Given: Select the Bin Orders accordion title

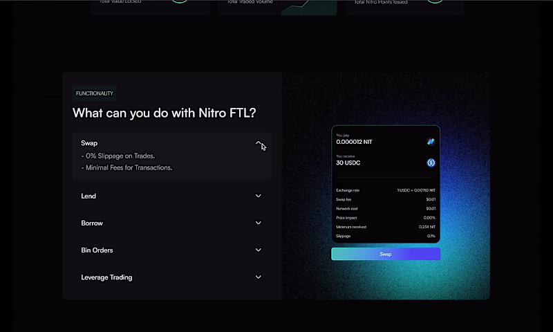Looking at the screenshot, I should point(97,250).
